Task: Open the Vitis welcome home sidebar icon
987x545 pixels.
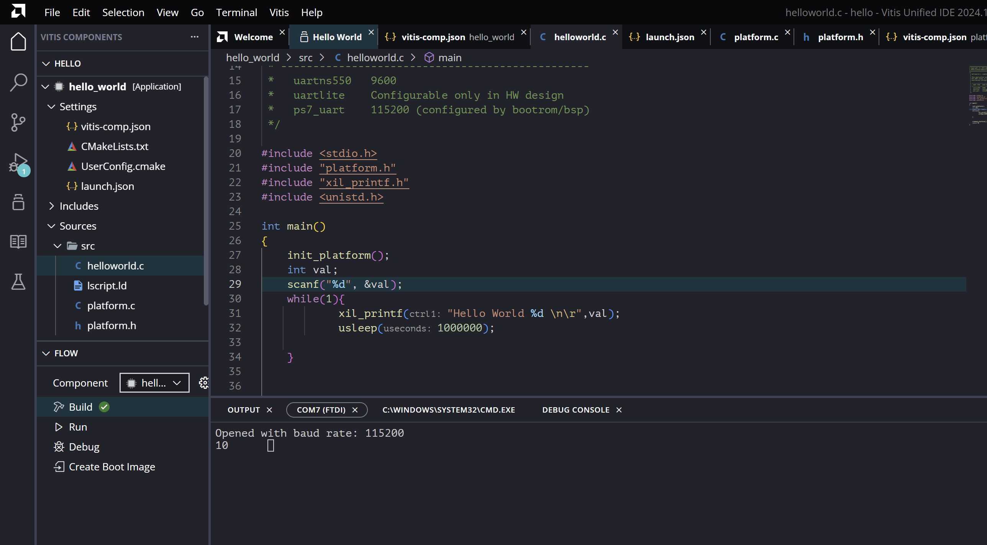Action: [x=18, y=41]
